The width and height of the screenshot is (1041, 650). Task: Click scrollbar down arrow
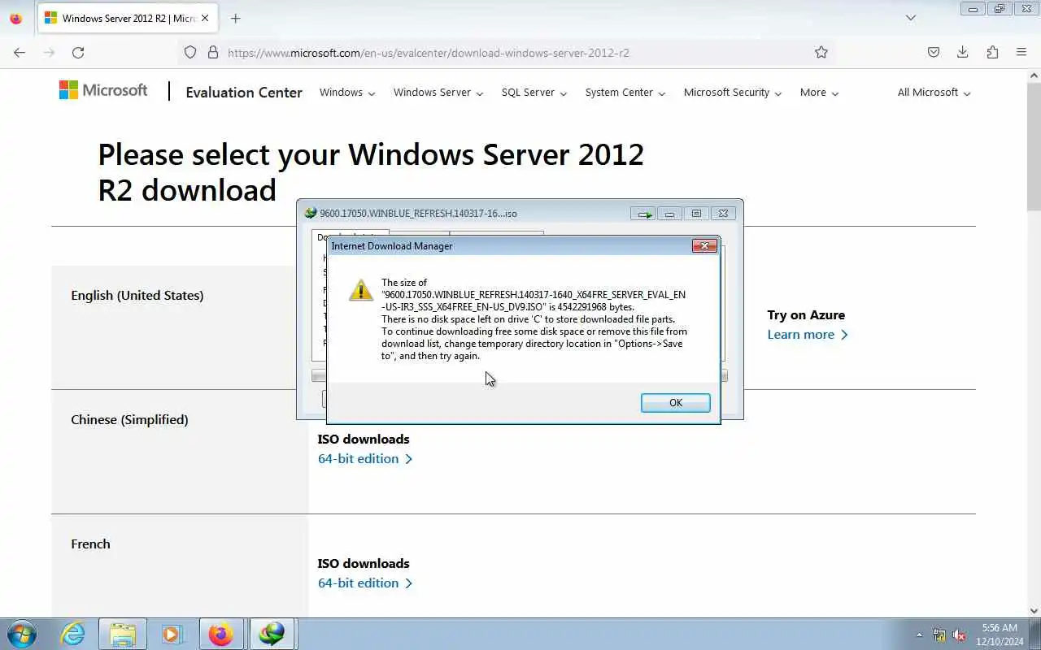click(x=1034, y=611)
